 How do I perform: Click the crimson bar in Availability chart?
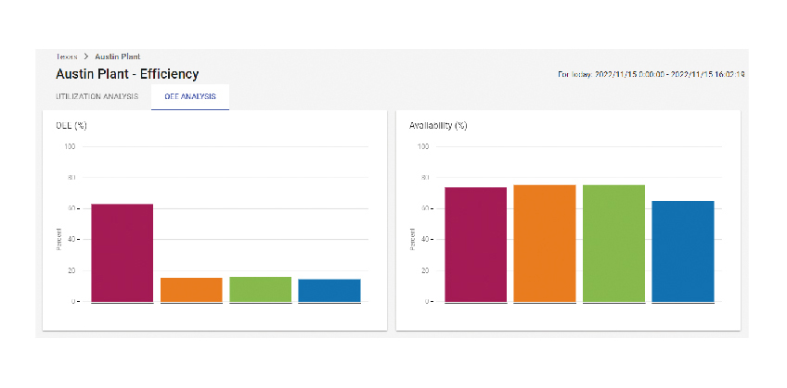475,244
